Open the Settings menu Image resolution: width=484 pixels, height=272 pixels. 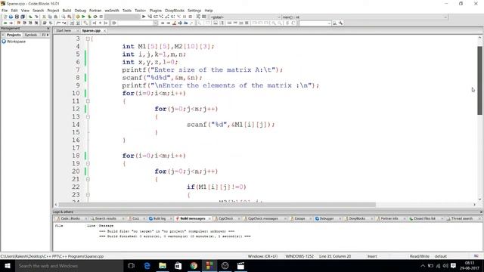[x=194, y=11]
